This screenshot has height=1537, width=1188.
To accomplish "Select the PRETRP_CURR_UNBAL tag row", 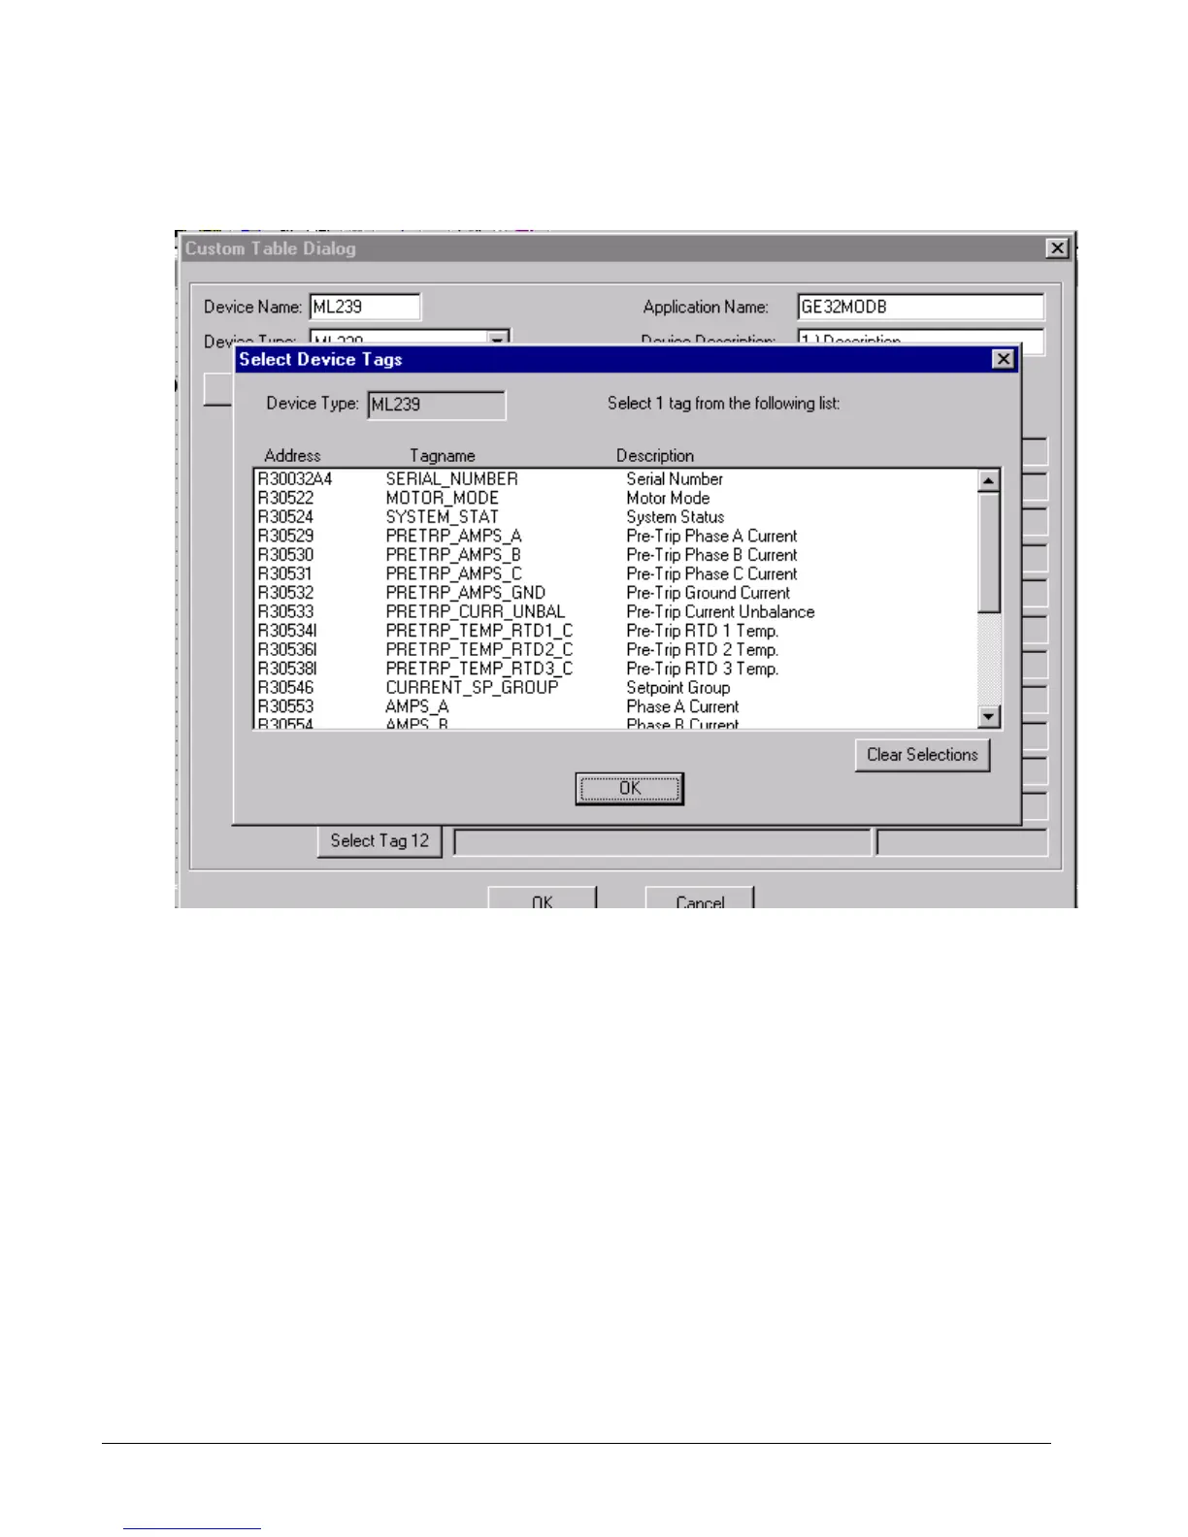I will pyautogui.click(x=614, y=612).
